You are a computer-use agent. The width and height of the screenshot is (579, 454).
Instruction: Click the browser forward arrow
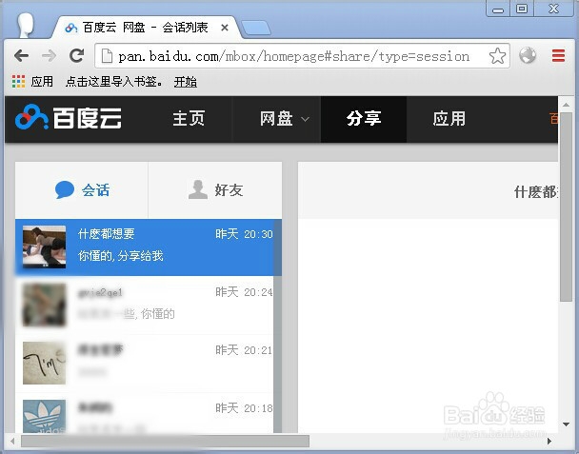click(x=49, y=56)
